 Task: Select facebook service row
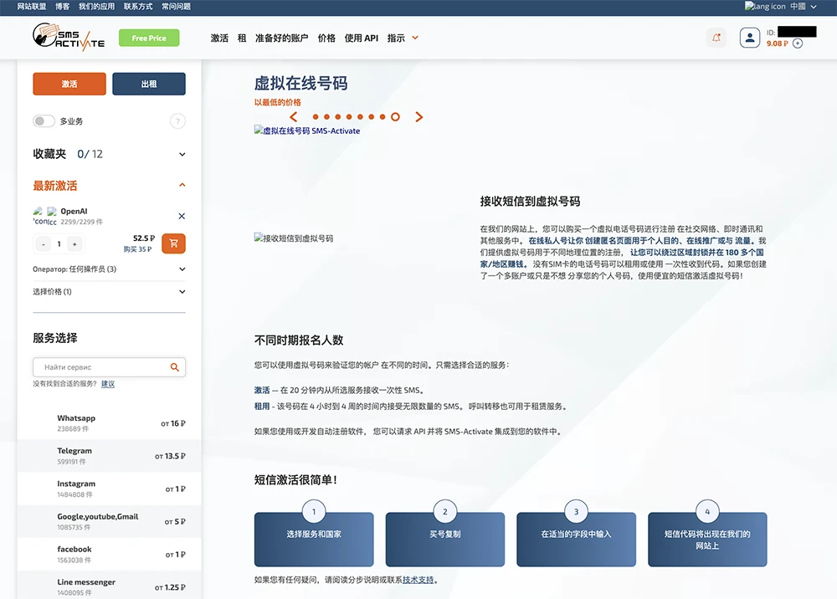(109, 555)
